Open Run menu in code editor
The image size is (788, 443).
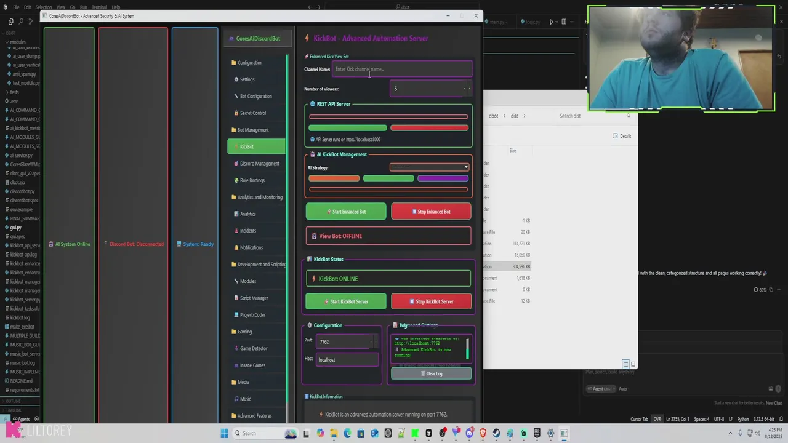83,7
